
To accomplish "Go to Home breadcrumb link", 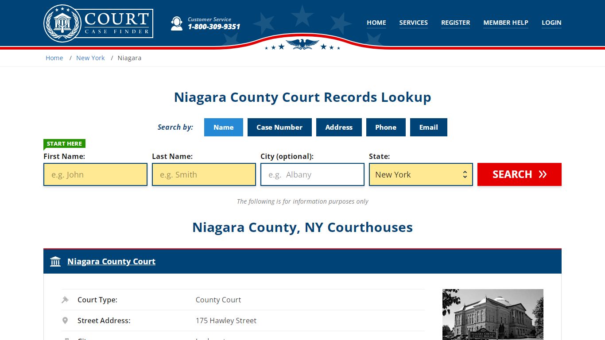I will coord(54,58).
